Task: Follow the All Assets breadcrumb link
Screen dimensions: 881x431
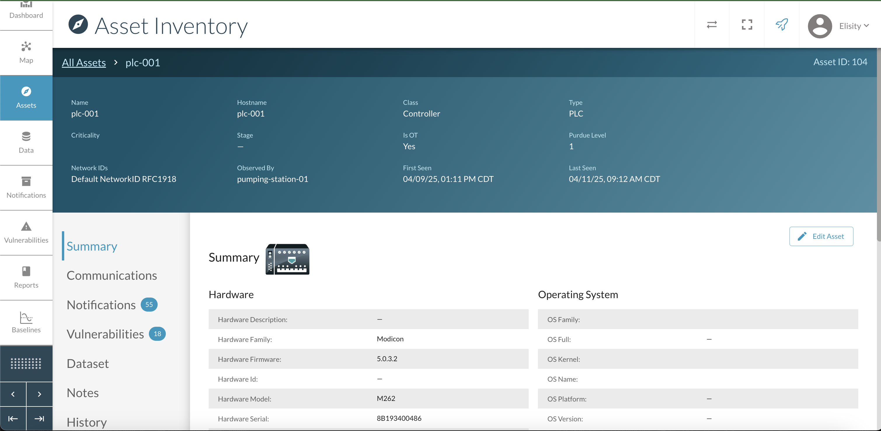Action: click(84, 62)
